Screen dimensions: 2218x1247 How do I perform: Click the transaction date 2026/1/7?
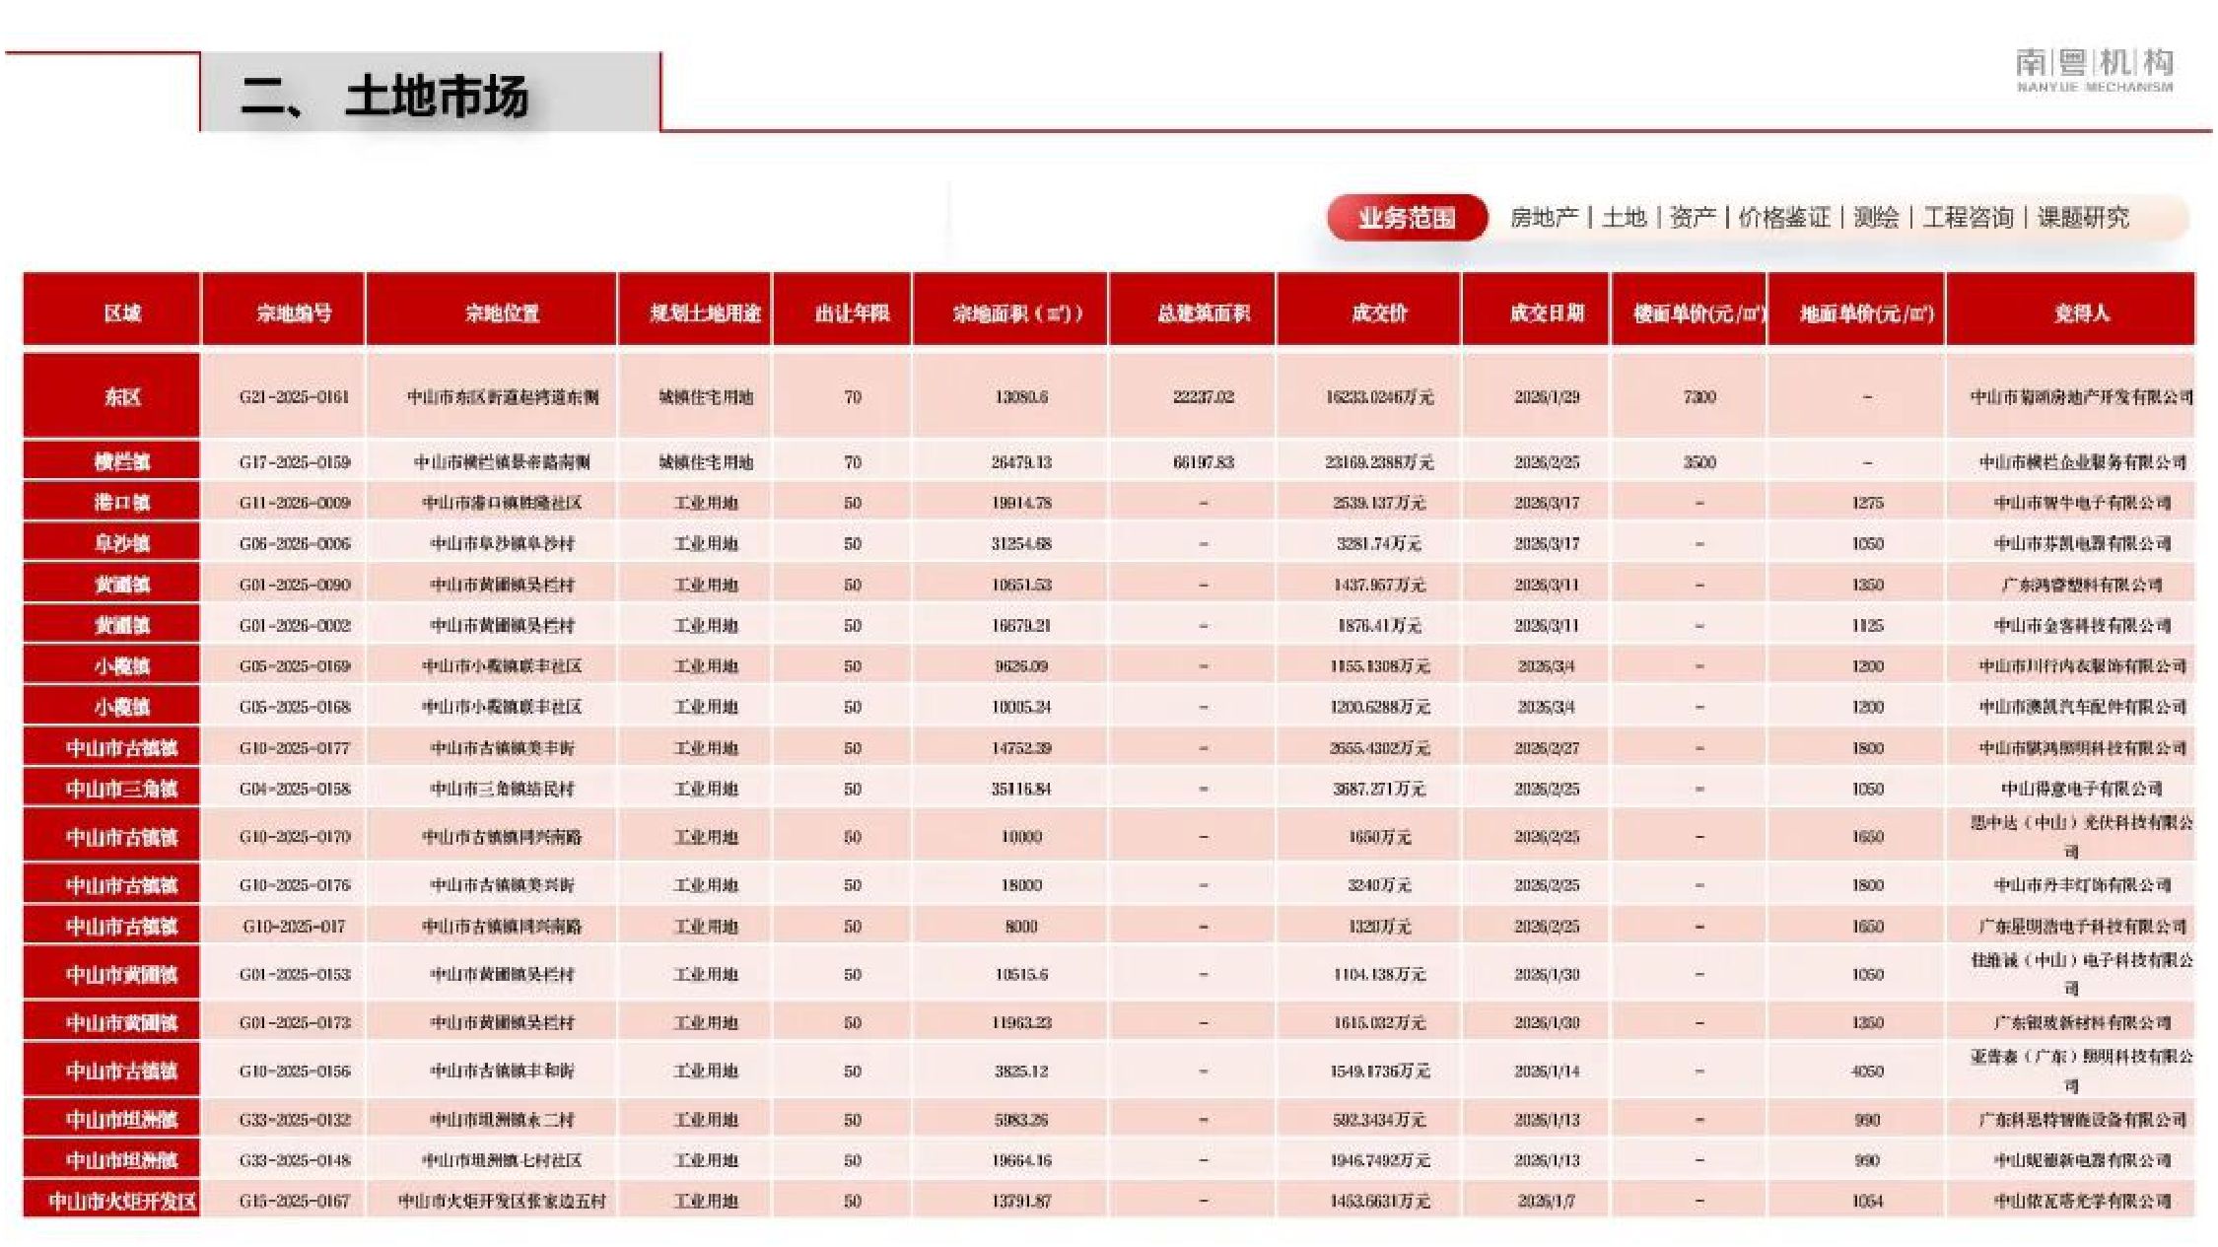(1547, 1201)
